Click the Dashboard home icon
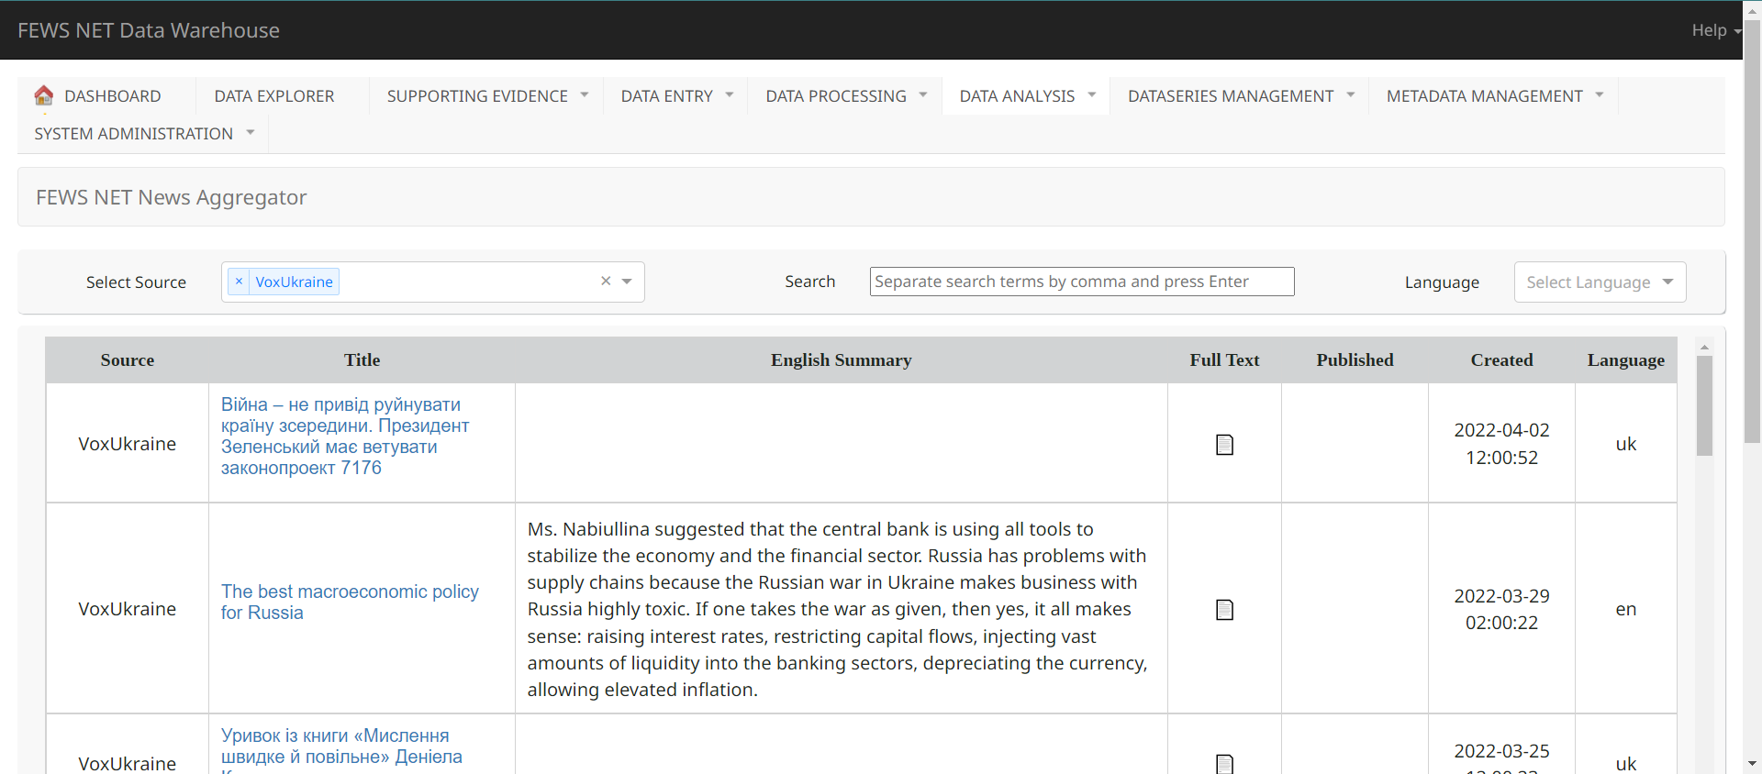Viewport: 1762px width, 774px height. coord(43,95)
